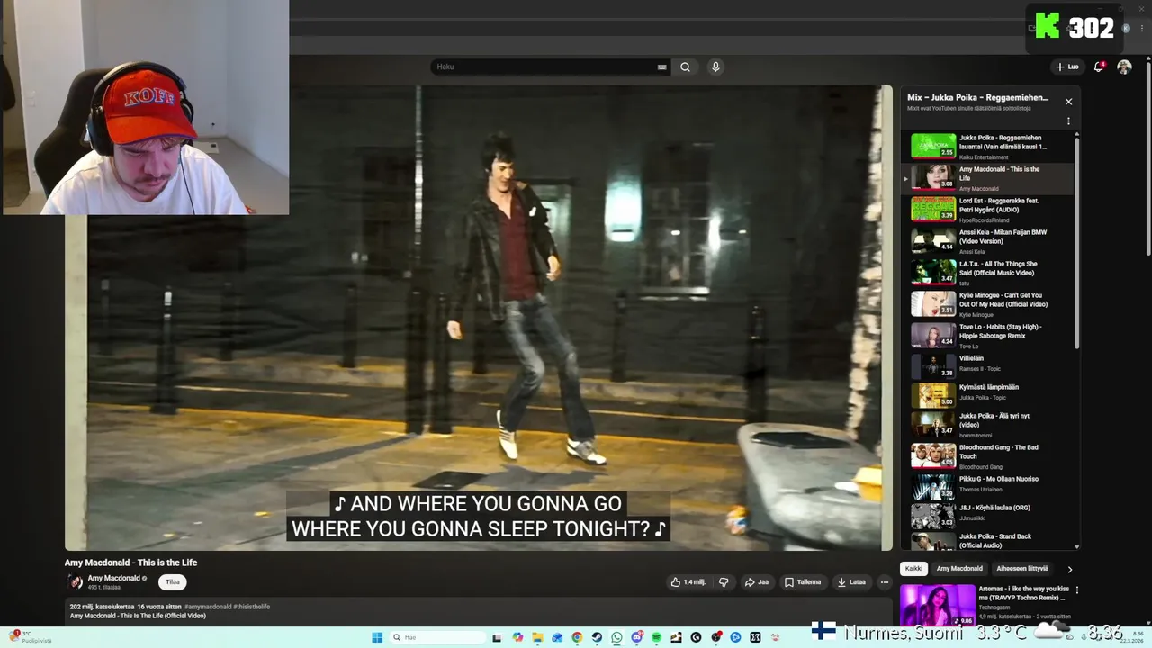This screenshot has height=648, width=1152.
Task: Play Villielään by Ramses II
Action: click(988, 365)
